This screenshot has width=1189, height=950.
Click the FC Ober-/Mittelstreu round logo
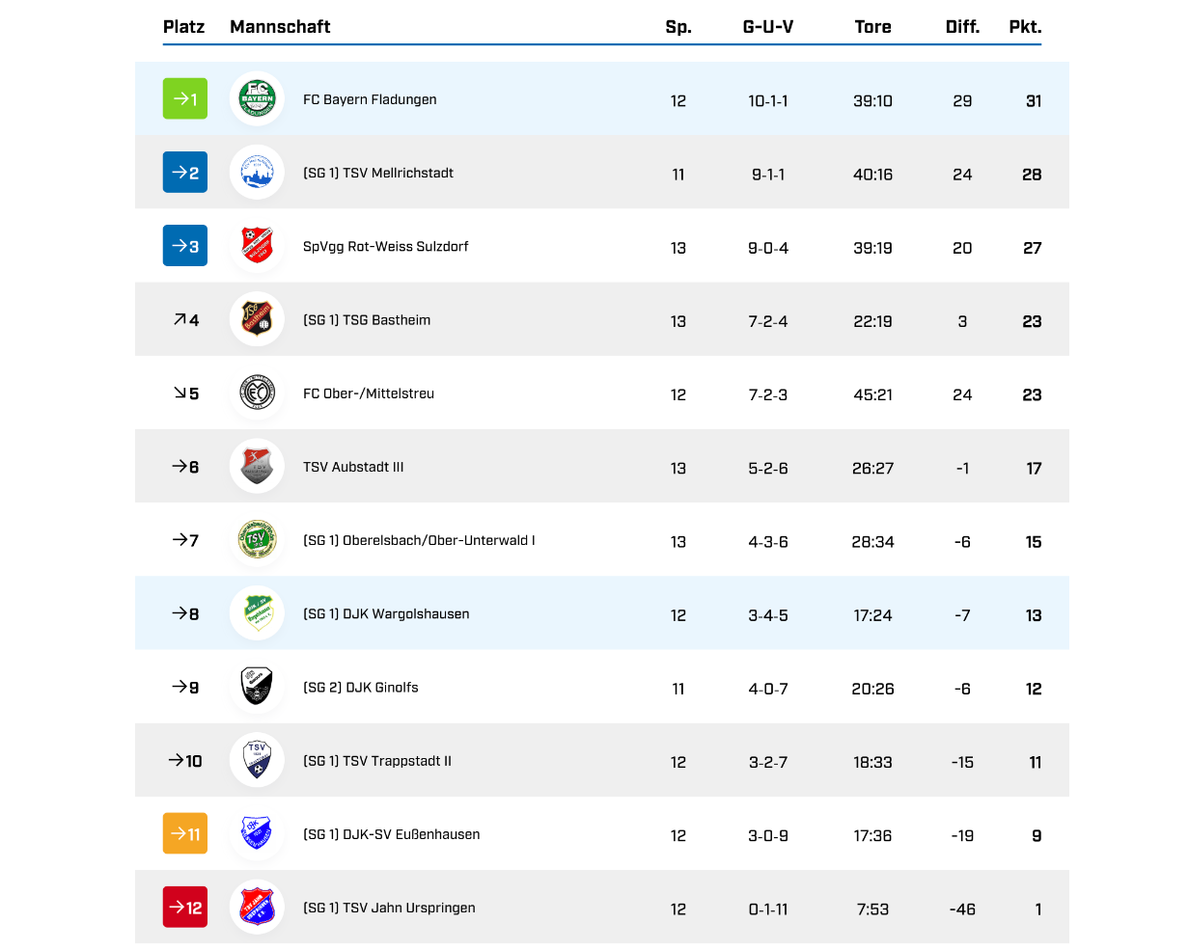[257, 394]
